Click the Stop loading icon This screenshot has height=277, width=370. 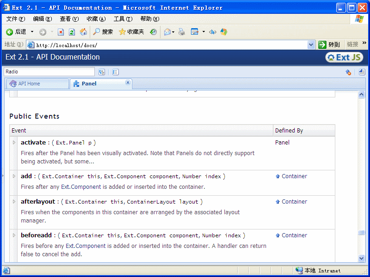pos(61,32)
